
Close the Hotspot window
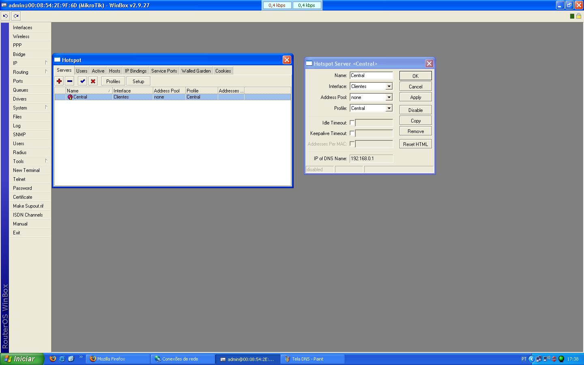pos(287,60)
